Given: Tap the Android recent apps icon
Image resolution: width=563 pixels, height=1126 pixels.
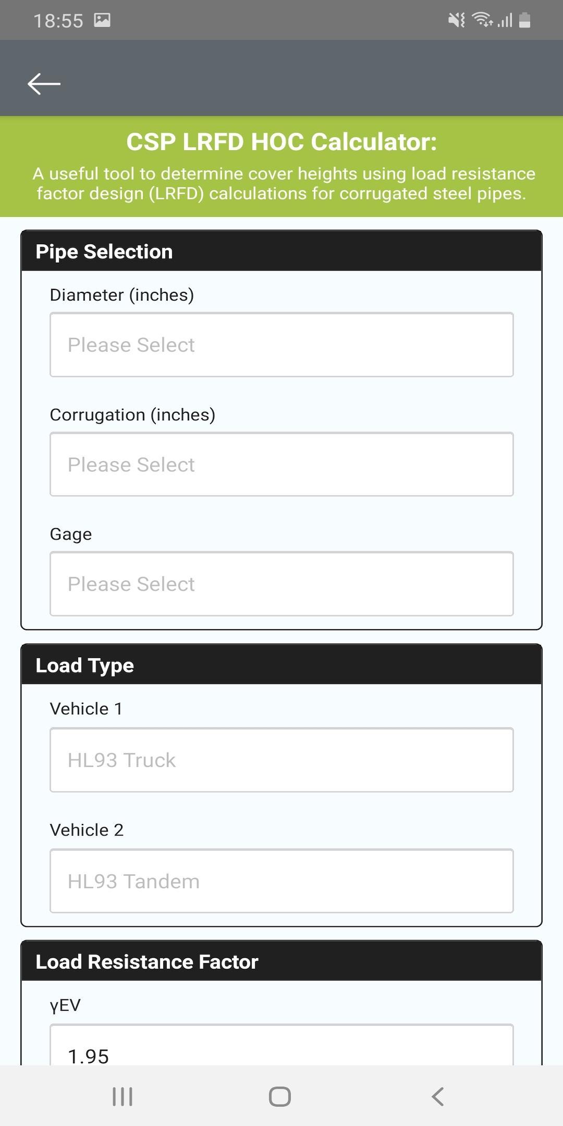Looking at the screenshot, I should click(x=123, y=1096).
